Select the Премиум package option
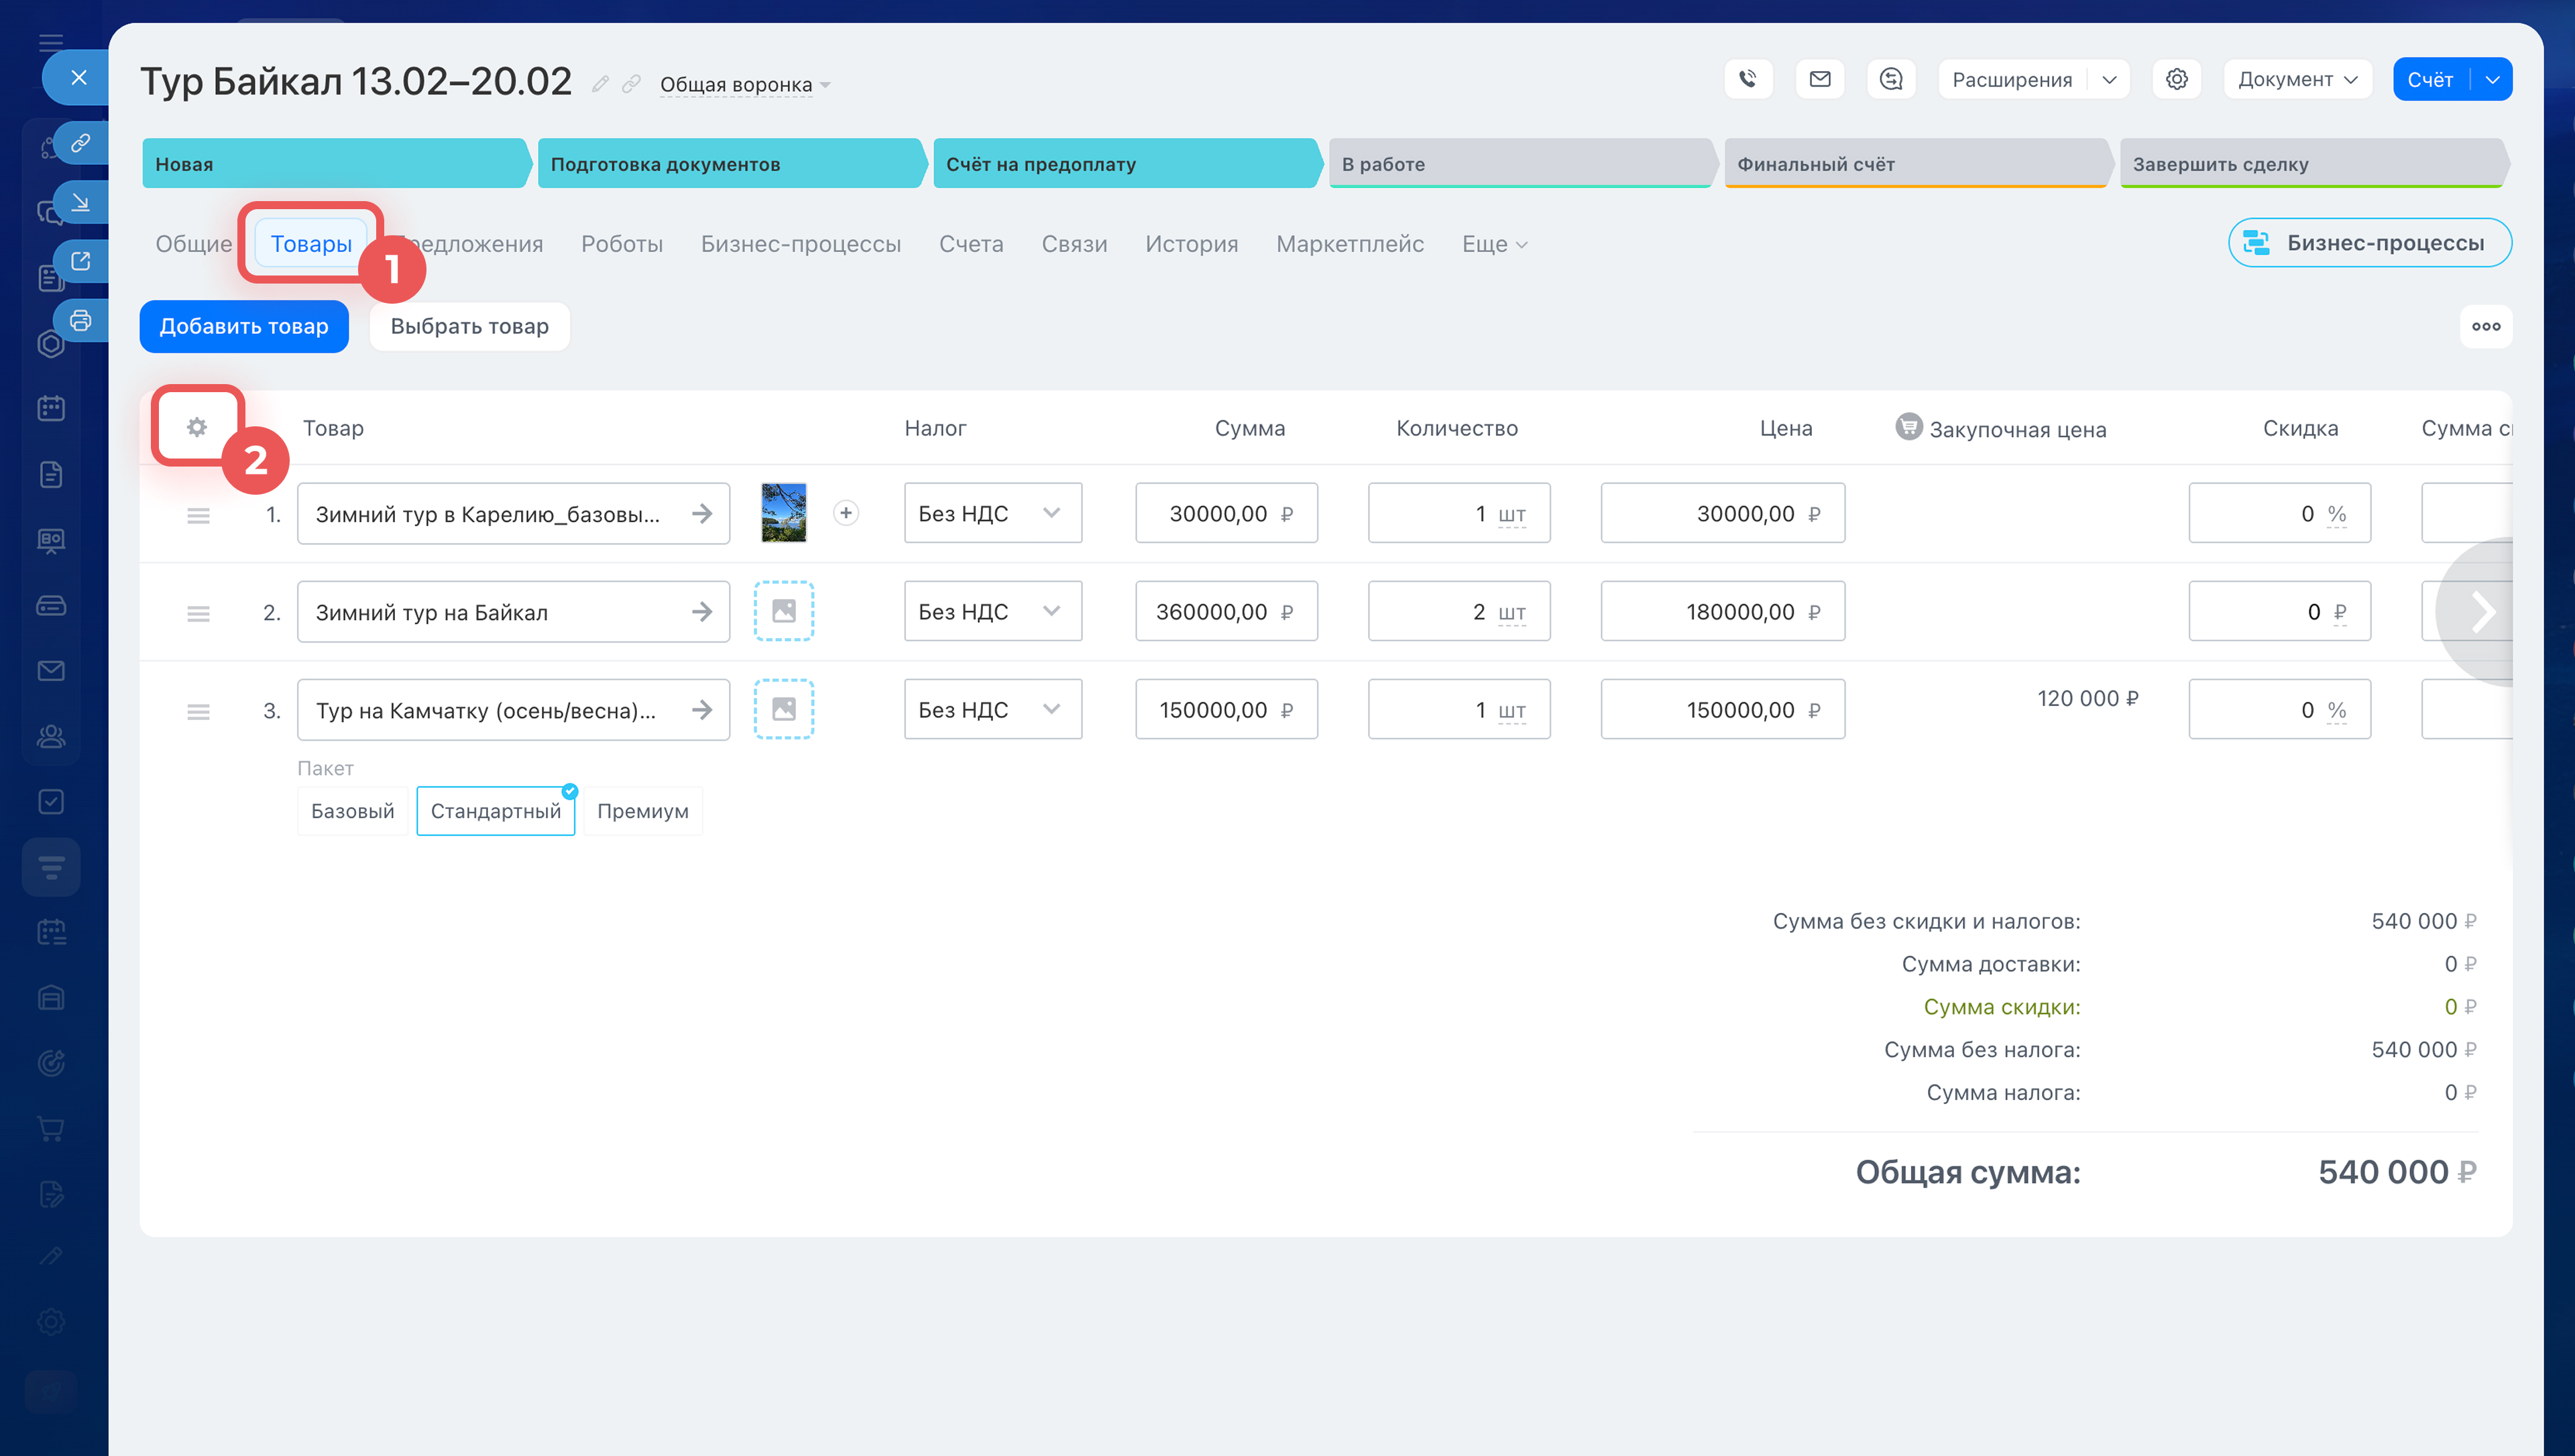 click(x=643, y=811)
